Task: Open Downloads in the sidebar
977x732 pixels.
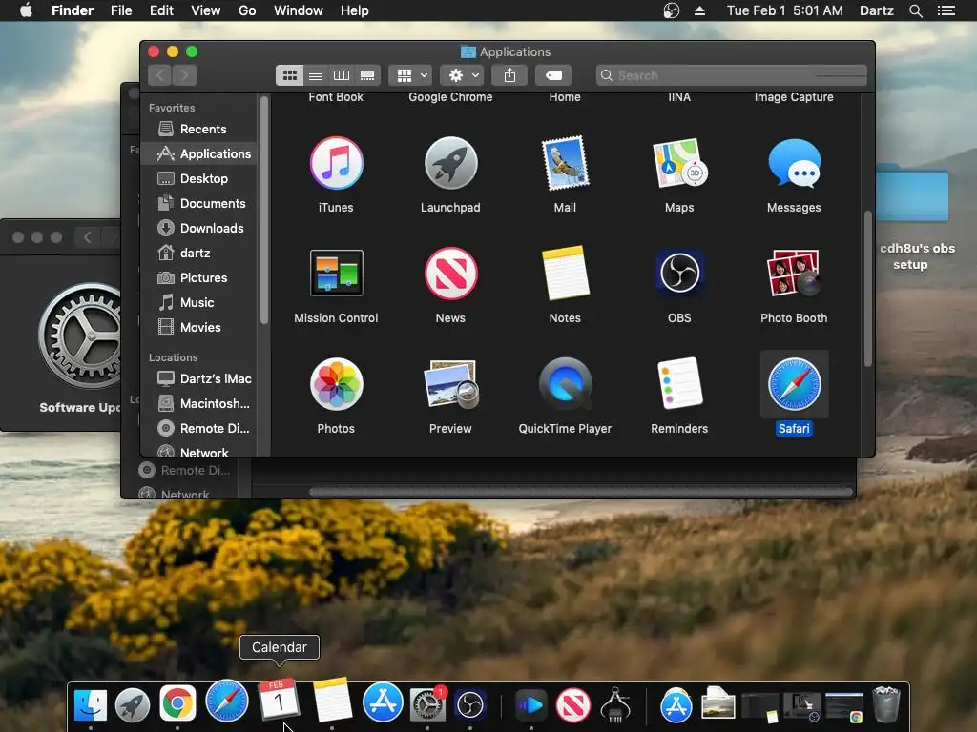Action: pos(198,229)
